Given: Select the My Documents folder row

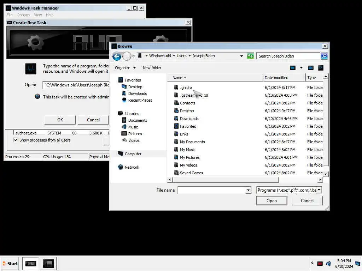Looking at the screenshot, I should tap(248, 142).
